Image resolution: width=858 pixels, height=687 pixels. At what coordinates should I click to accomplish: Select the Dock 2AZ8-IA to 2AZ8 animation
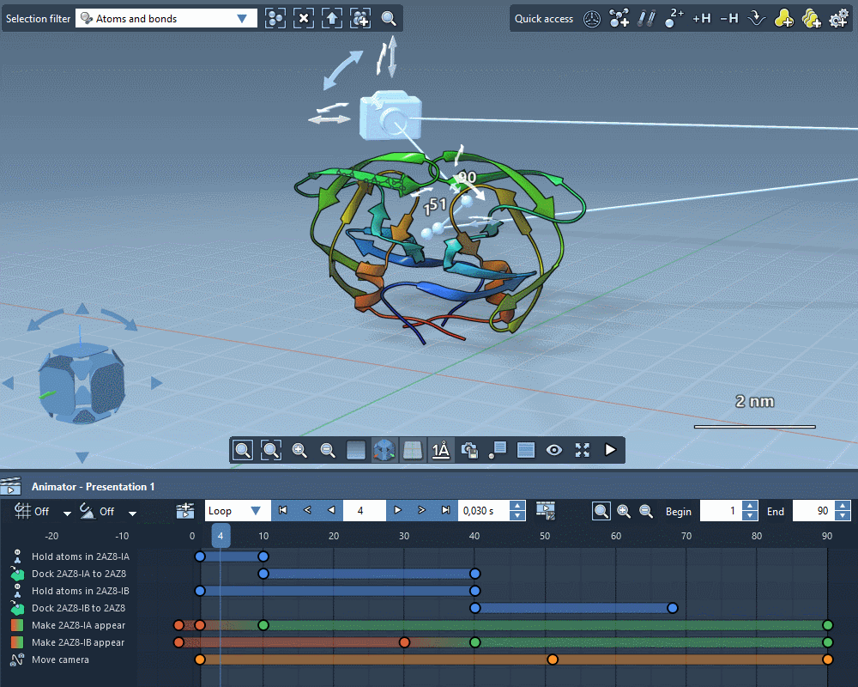(79, 574)
